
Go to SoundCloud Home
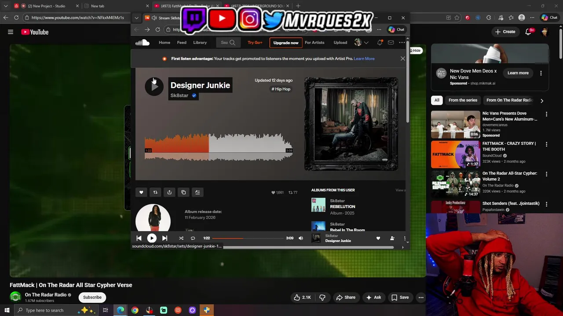165,43
